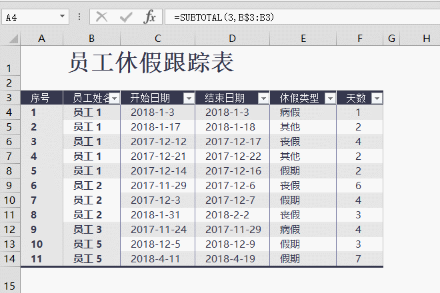Click 员工 5 cell in row 14

pos(91,258)
